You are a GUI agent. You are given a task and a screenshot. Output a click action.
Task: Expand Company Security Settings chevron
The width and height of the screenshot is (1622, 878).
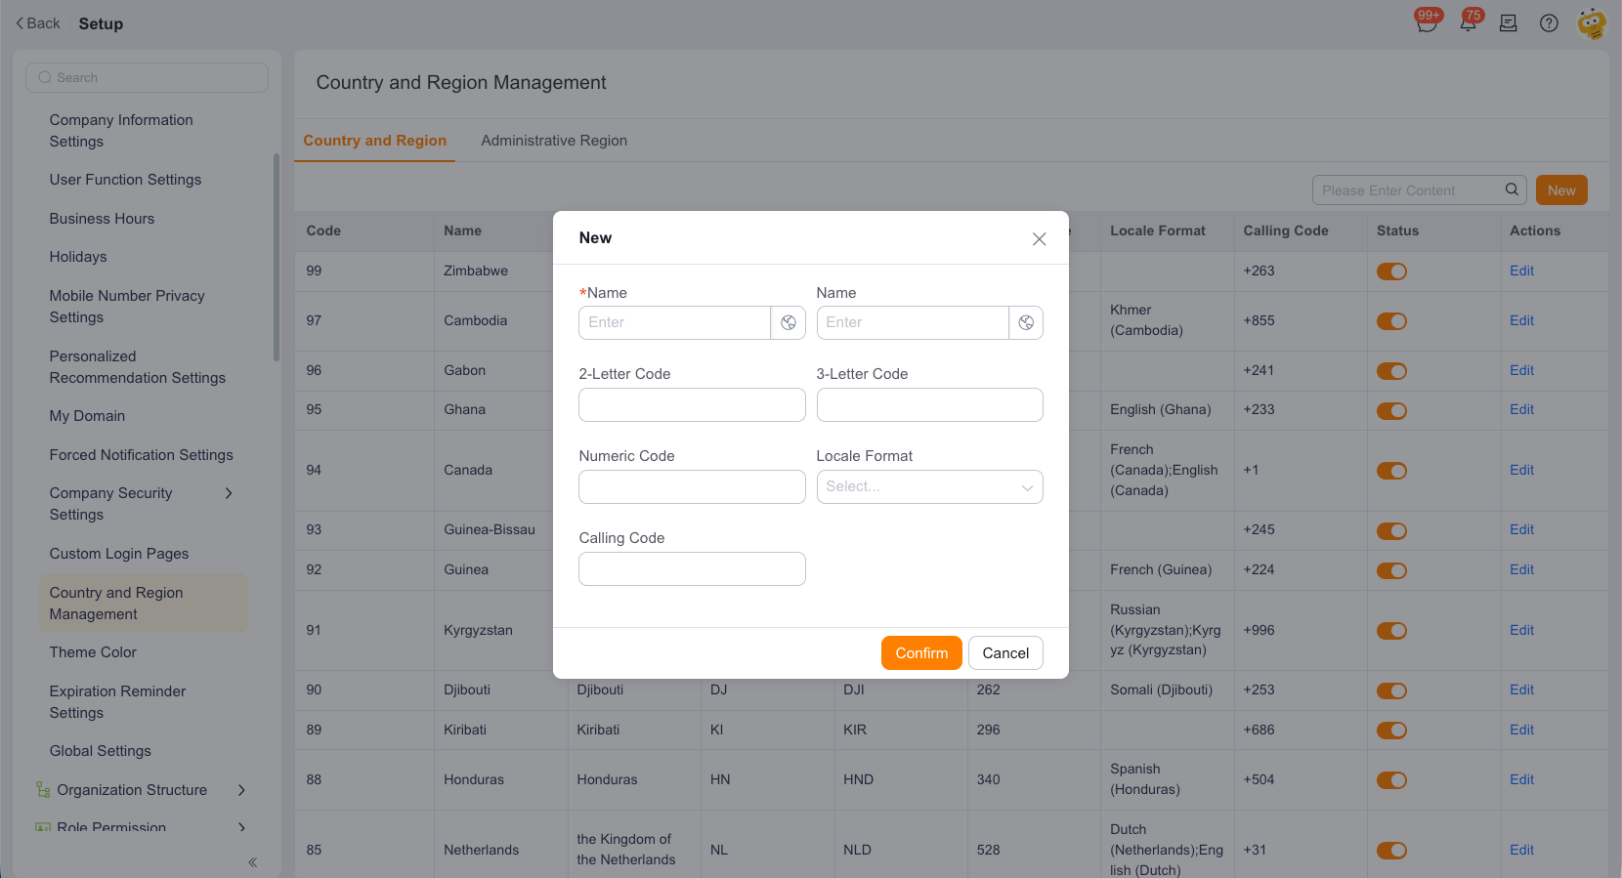pos(229,493)
